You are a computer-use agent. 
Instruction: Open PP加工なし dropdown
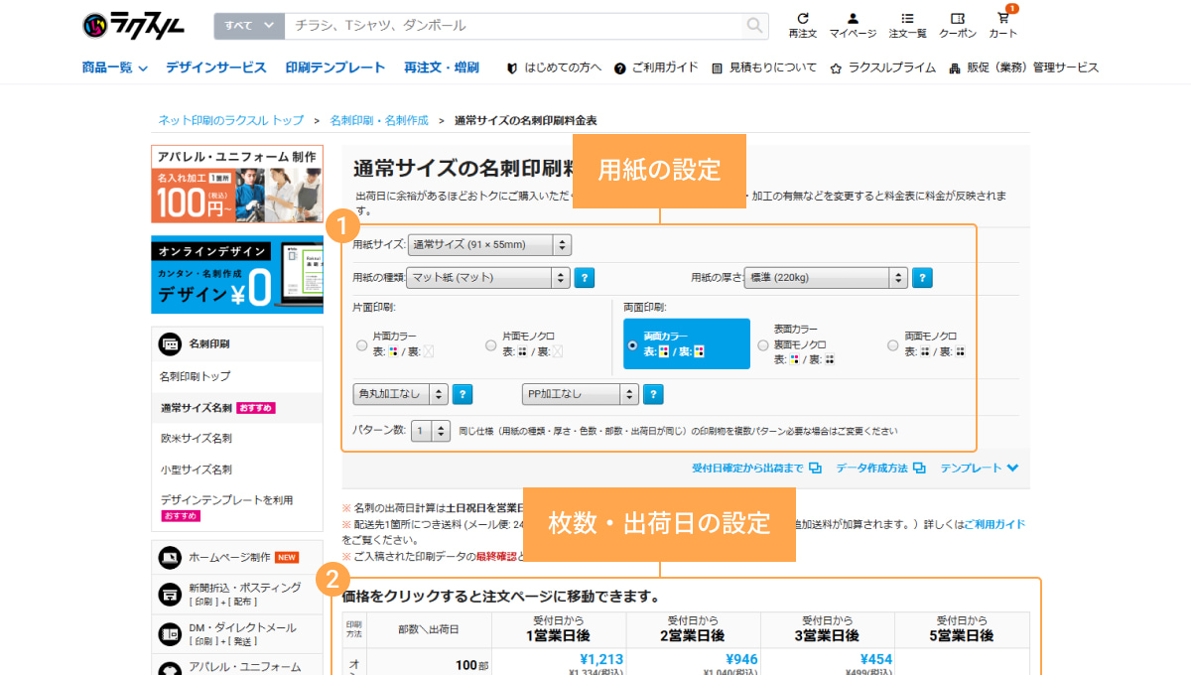pyautogui.click(x=581, y=394)
